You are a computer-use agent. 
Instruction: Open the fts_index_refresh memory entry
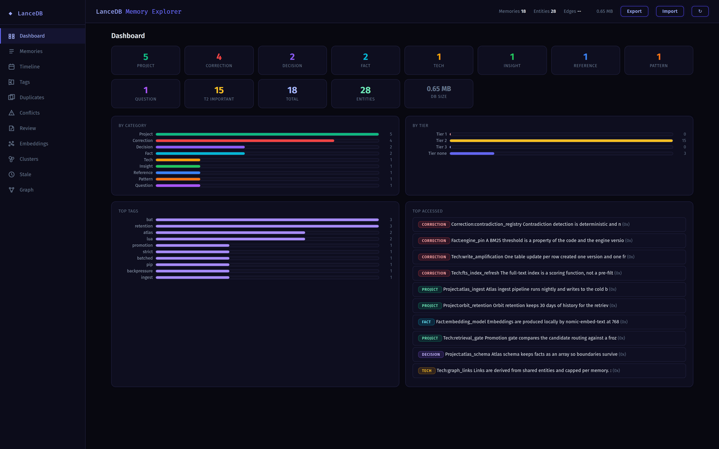click(x=549, y=273)
